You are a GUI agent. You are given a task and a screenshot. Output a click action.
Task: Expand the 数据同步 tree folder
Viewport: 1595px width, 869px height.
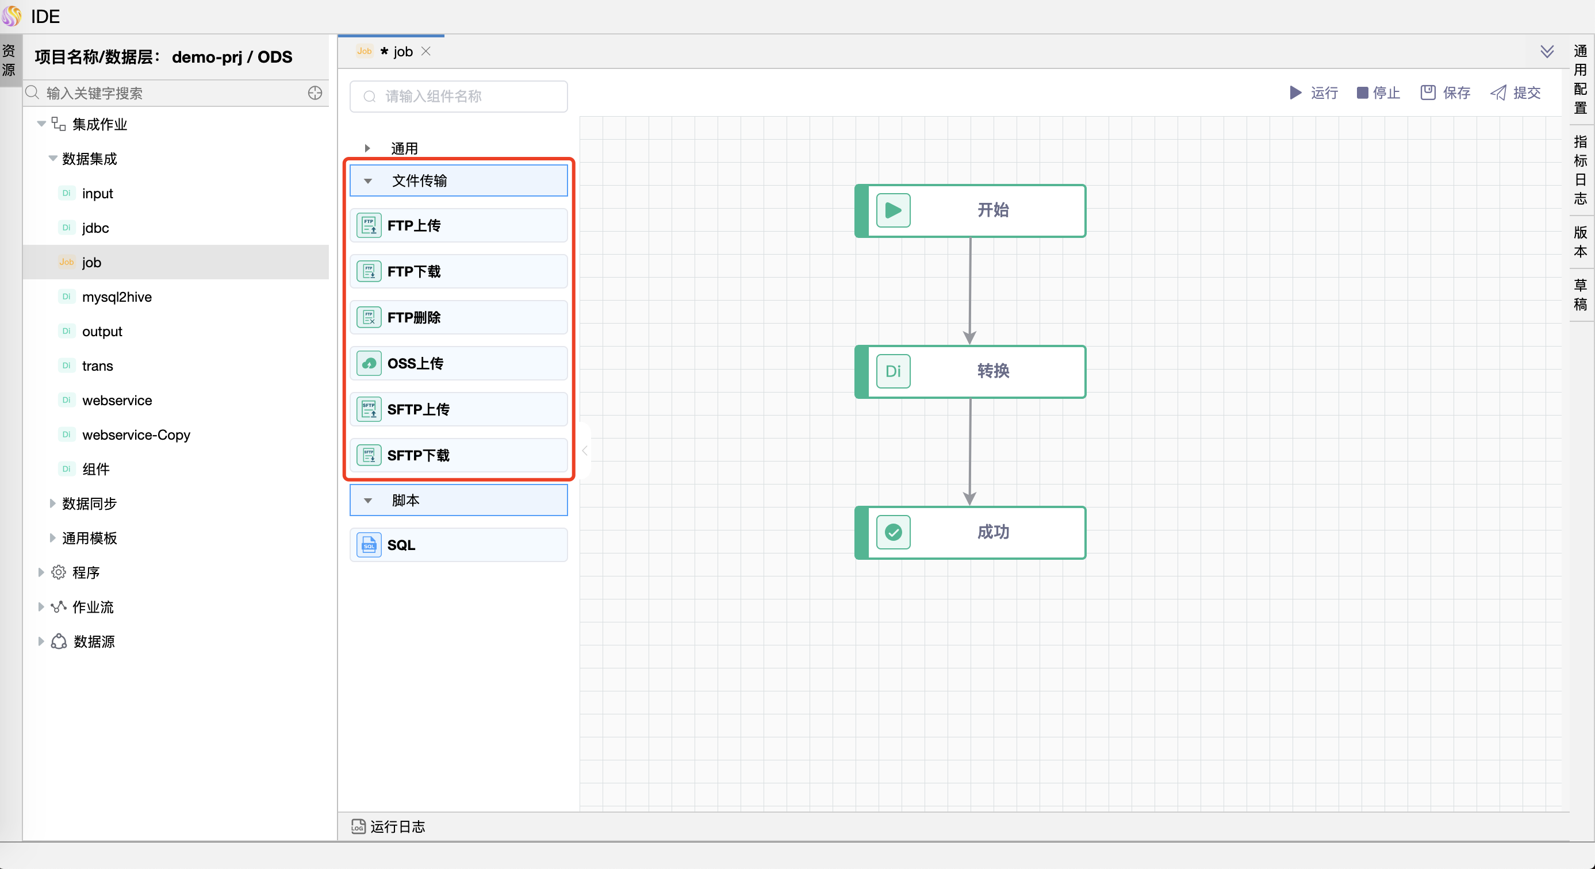[53, 503]
